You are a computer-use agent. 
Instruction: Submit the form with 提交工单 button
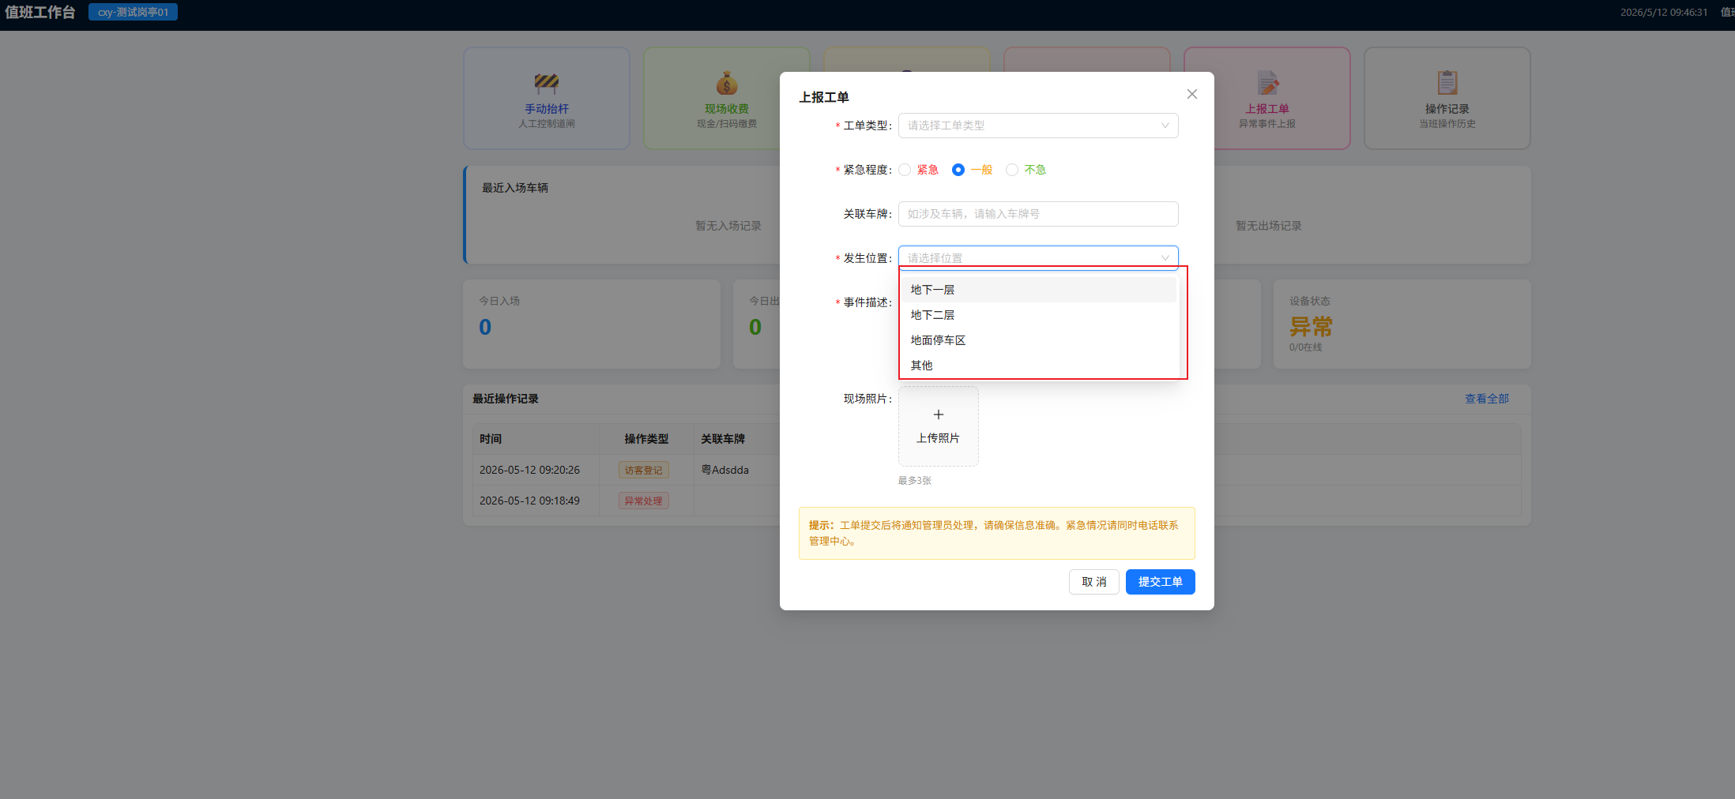(x=1161, y=582)
